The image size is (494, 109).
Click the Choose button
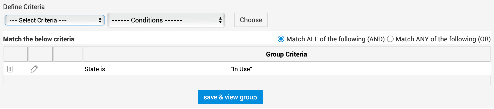click(x=251, y=20)
